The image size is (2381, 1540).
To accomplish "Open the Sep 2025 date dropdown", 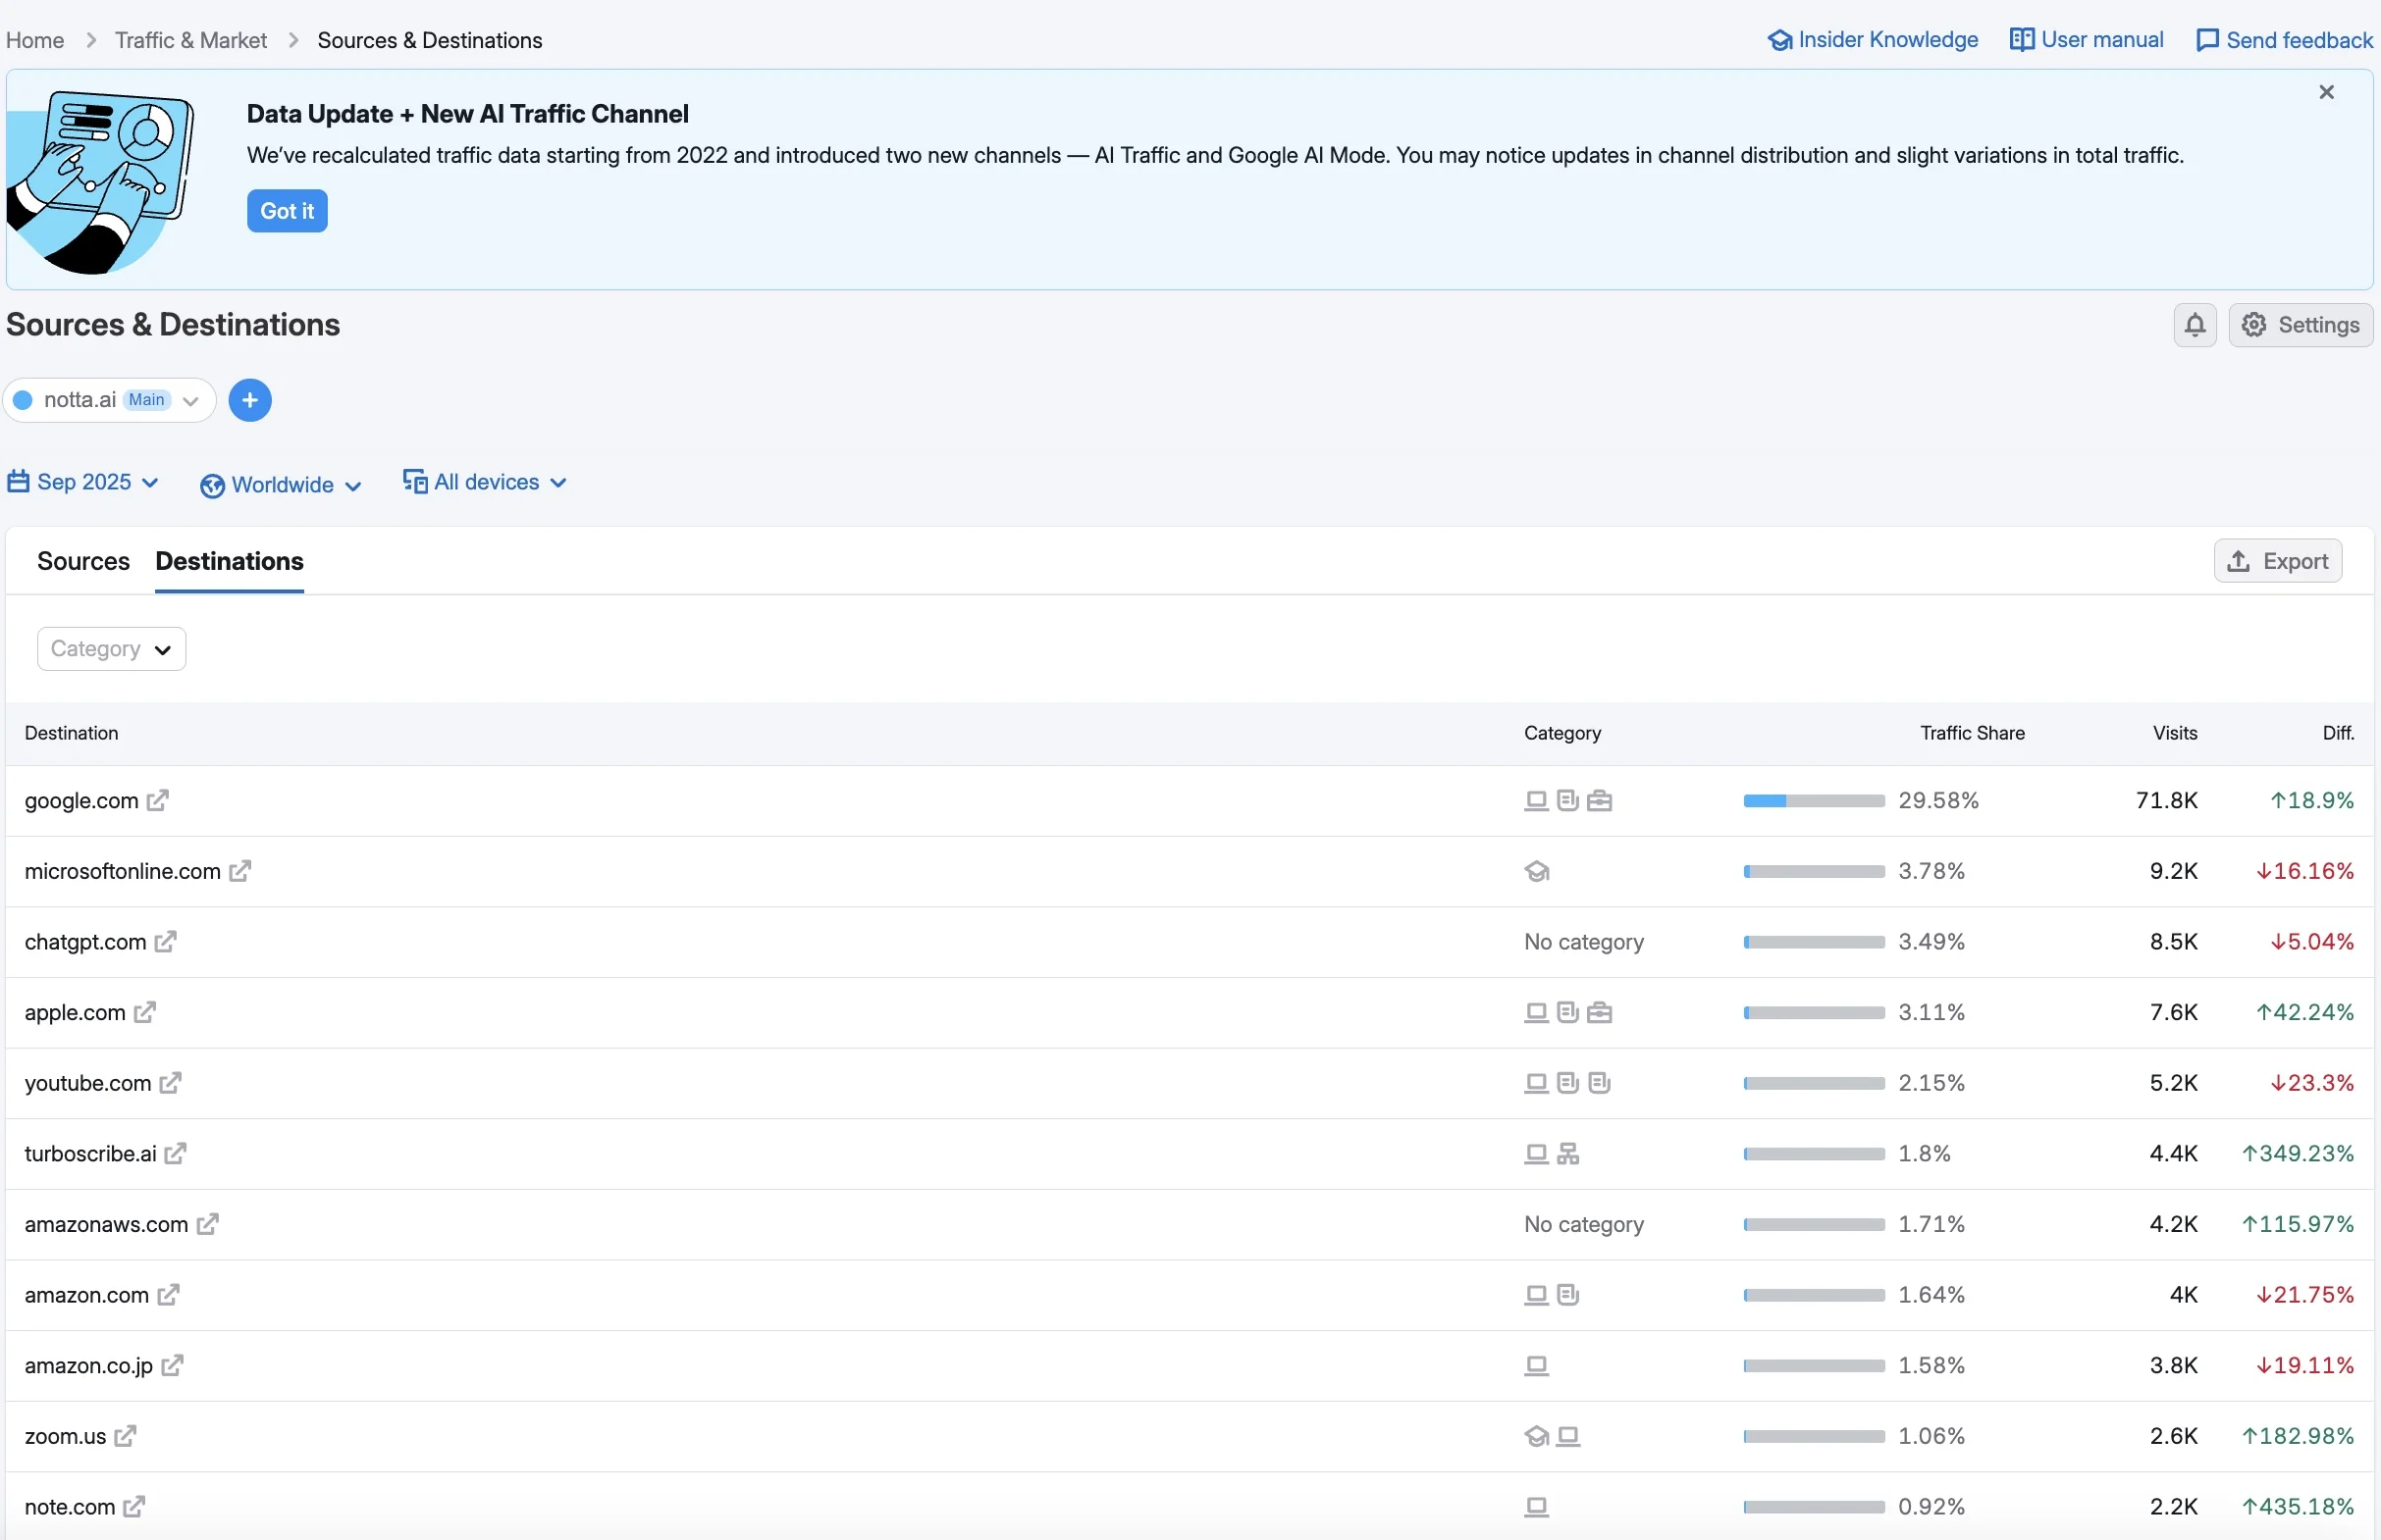I will [84, 482].
